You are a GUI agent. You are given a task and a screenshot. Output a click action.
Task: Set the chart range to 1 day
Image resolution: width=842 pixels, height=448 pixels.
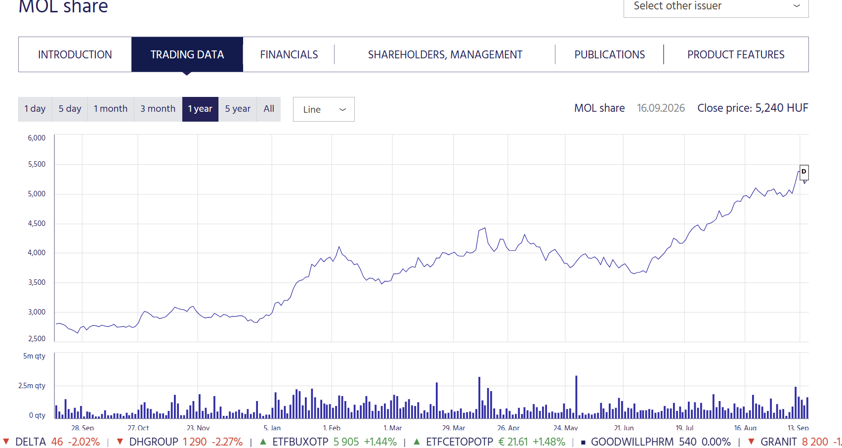(35, 109)
